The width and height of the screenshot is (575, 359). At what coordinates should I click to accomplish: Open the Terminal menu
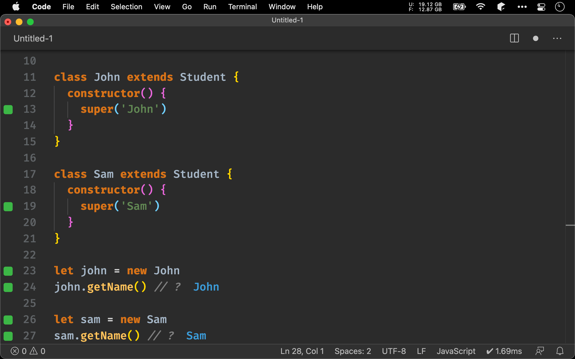(x=242, y=7)
